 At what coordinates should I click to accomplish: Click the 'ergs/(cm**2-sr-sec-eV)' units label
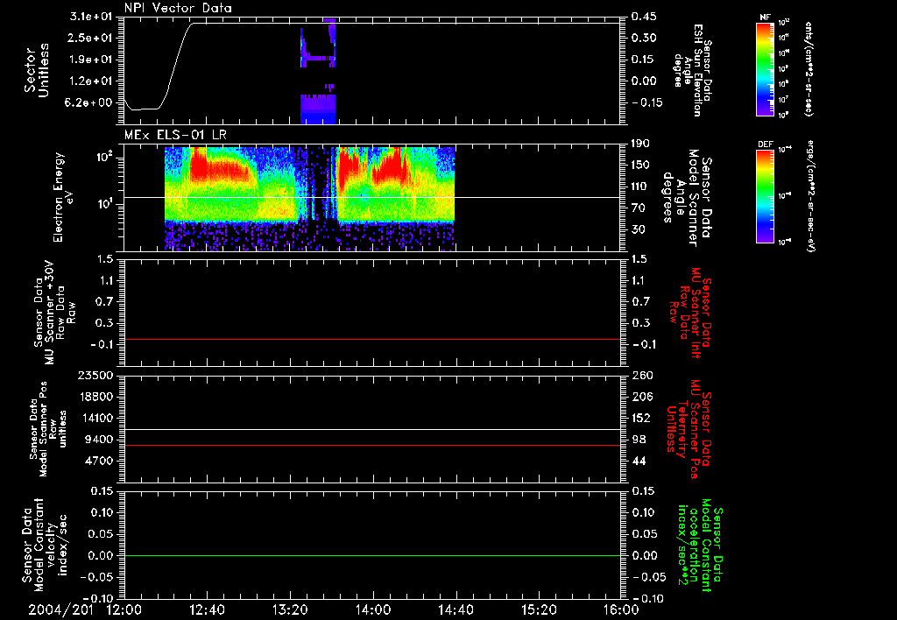(810, 196)
